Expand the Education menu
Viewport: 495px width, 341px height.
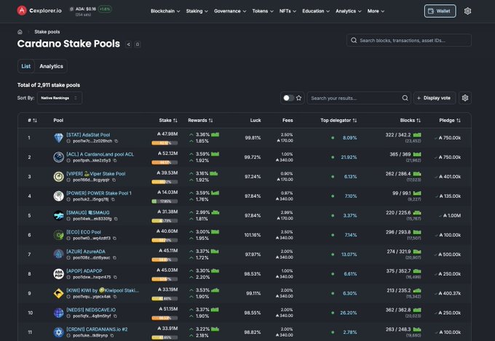(316, 11)
